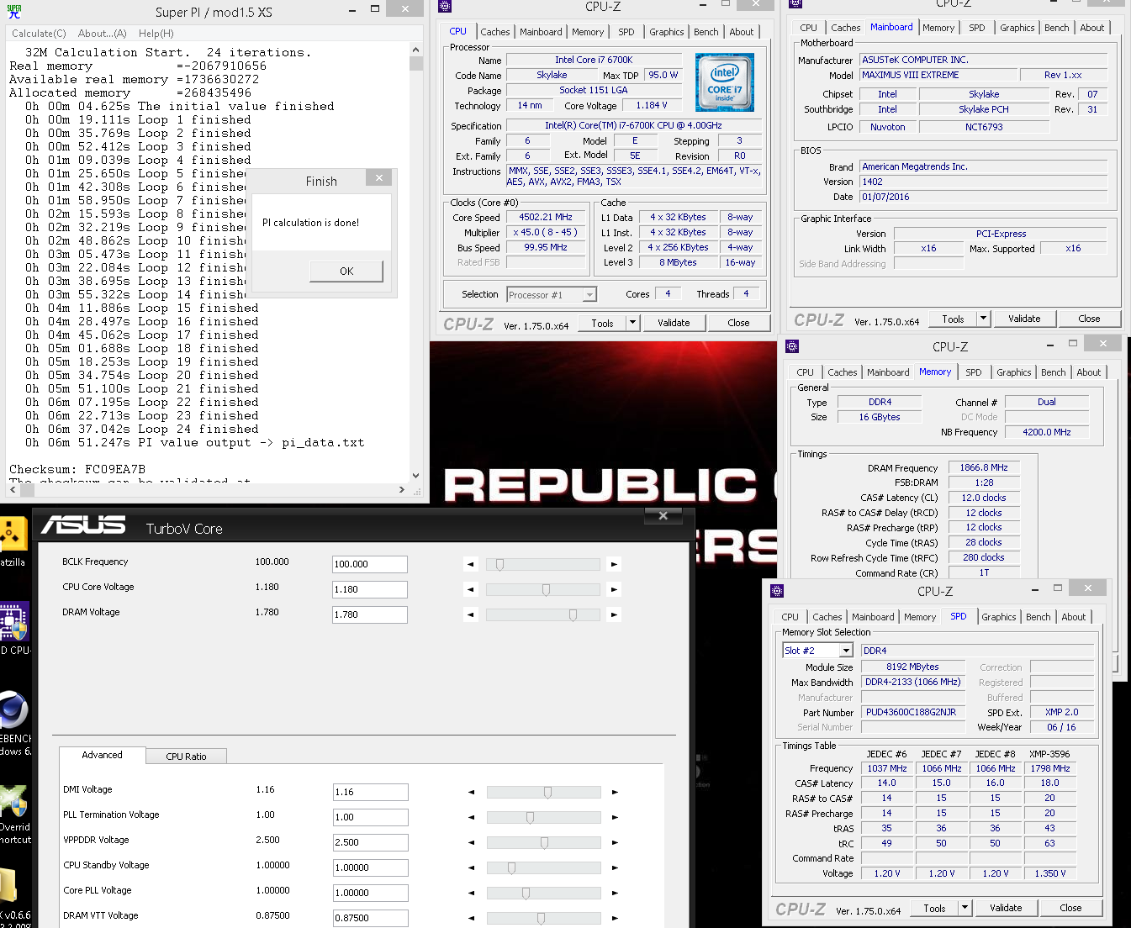Close the TurboV Core panel
The width and height of the screenshot is (1131, 928).
663,516
